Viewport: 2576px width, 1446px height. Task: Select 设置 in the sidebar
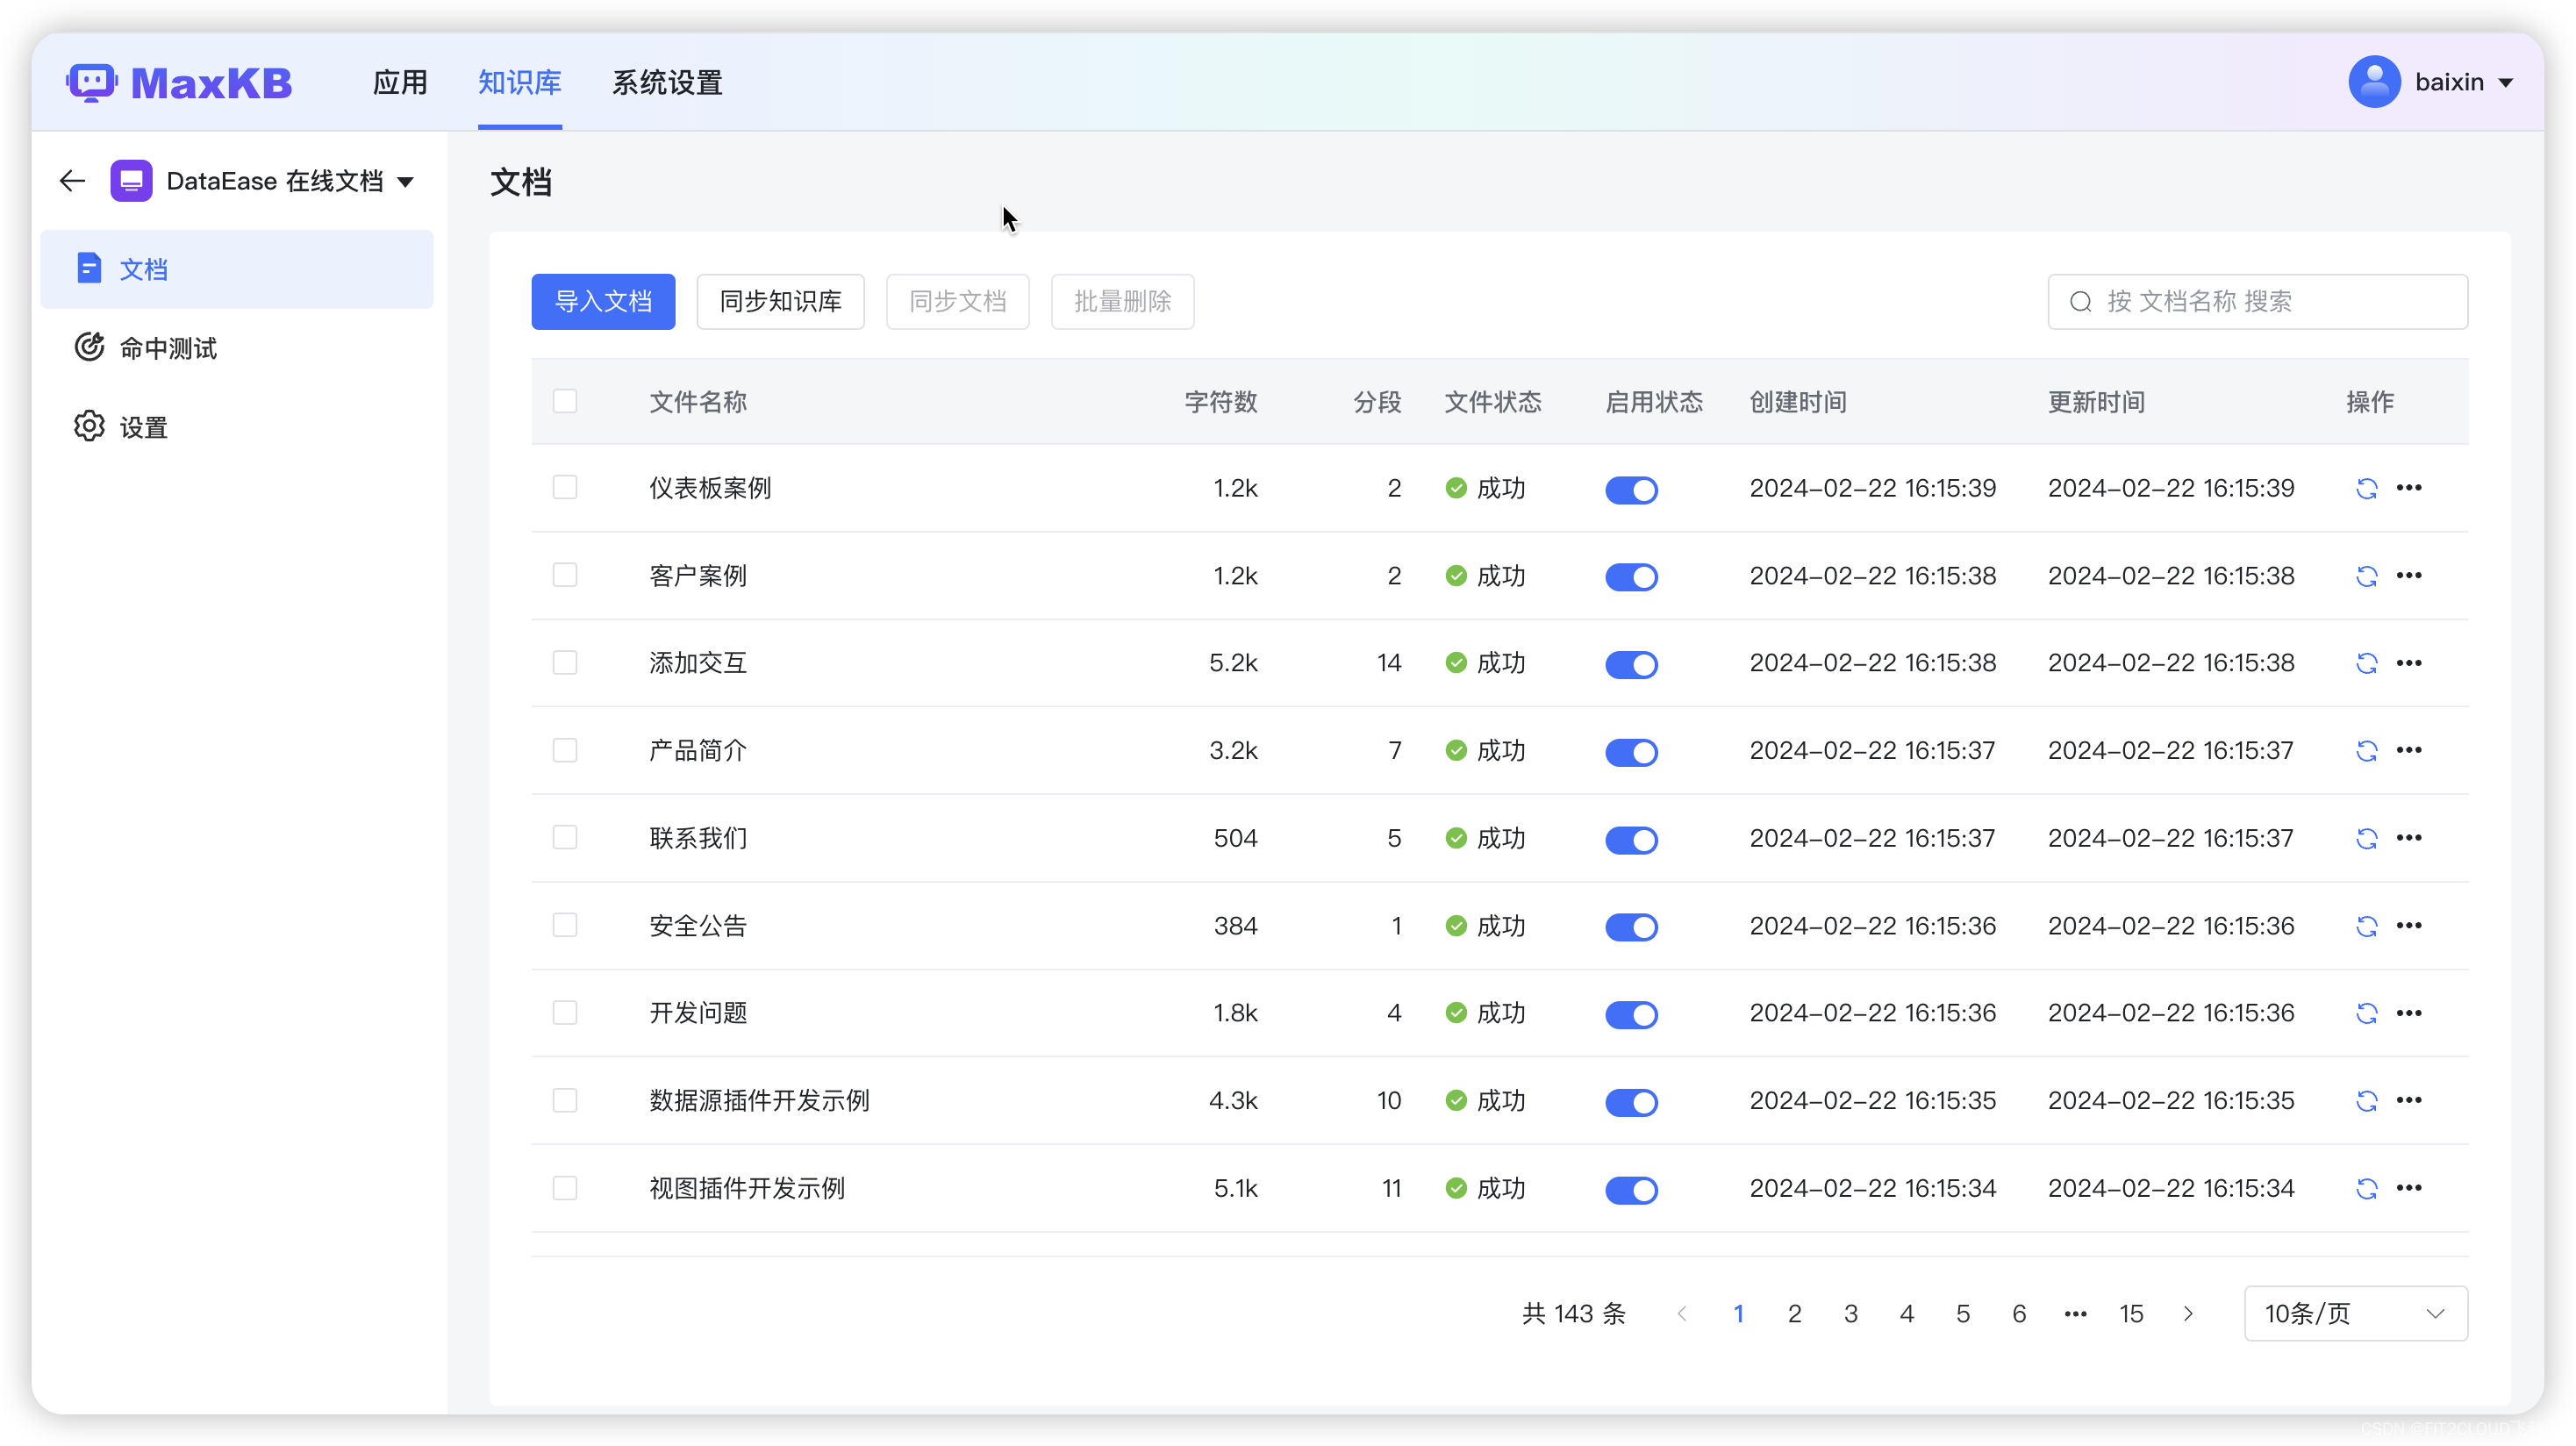pos(237,427)
